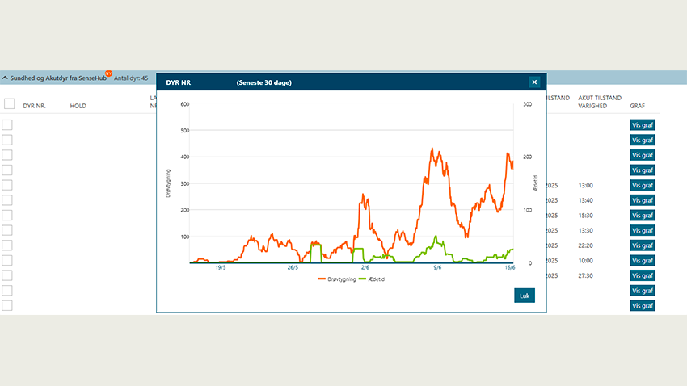Click the Luk button in the dialog
687x386 pixels.
(x=524, y=296)
